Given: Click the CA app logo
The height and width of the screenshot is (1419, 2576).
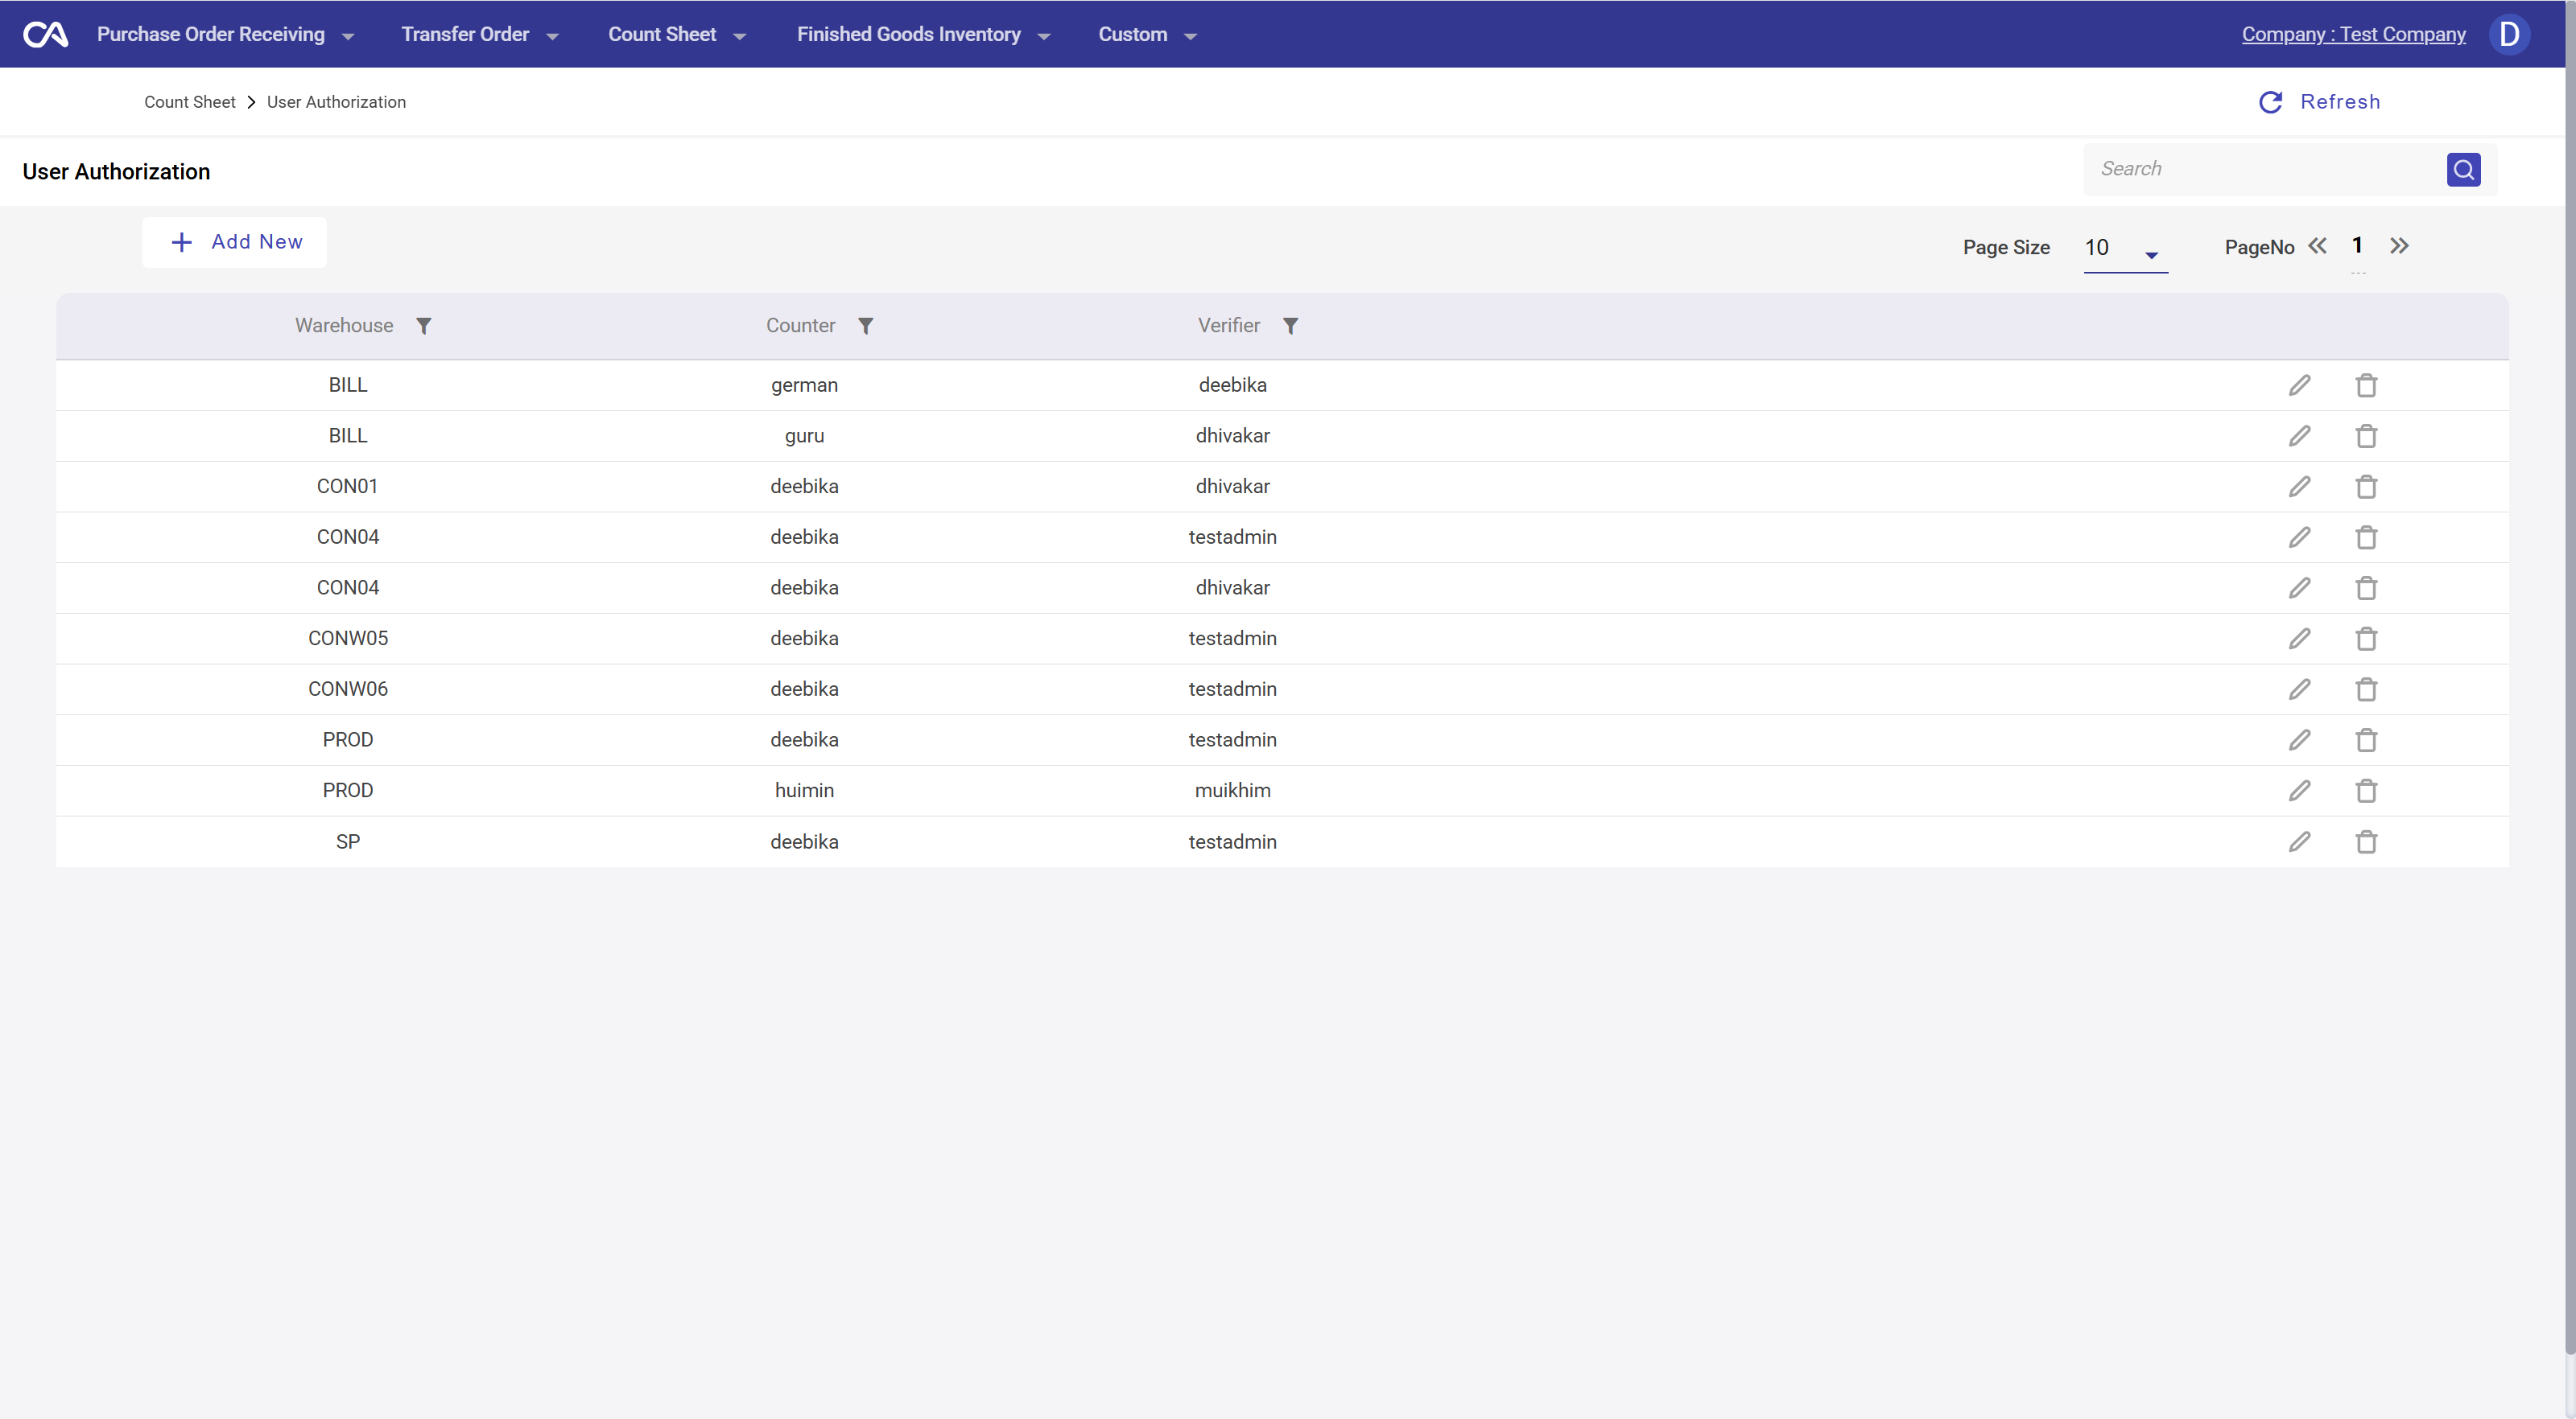Looking at the screenshot, I should [x=46, y=35].
